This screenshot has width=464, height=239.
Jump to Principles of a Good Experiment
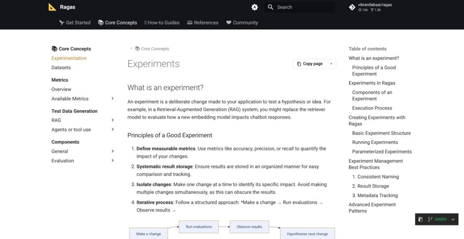(374, 71)
